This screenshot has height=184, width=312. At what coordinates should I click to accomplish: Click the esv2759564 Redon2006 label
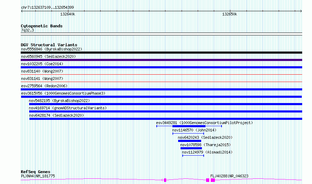[x=44, y=86]
